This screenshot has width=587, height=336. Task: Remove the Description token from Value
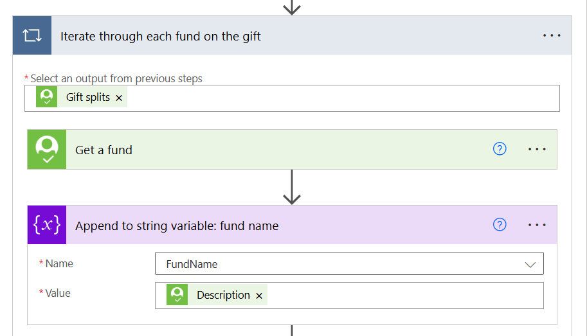pos(259,296)
